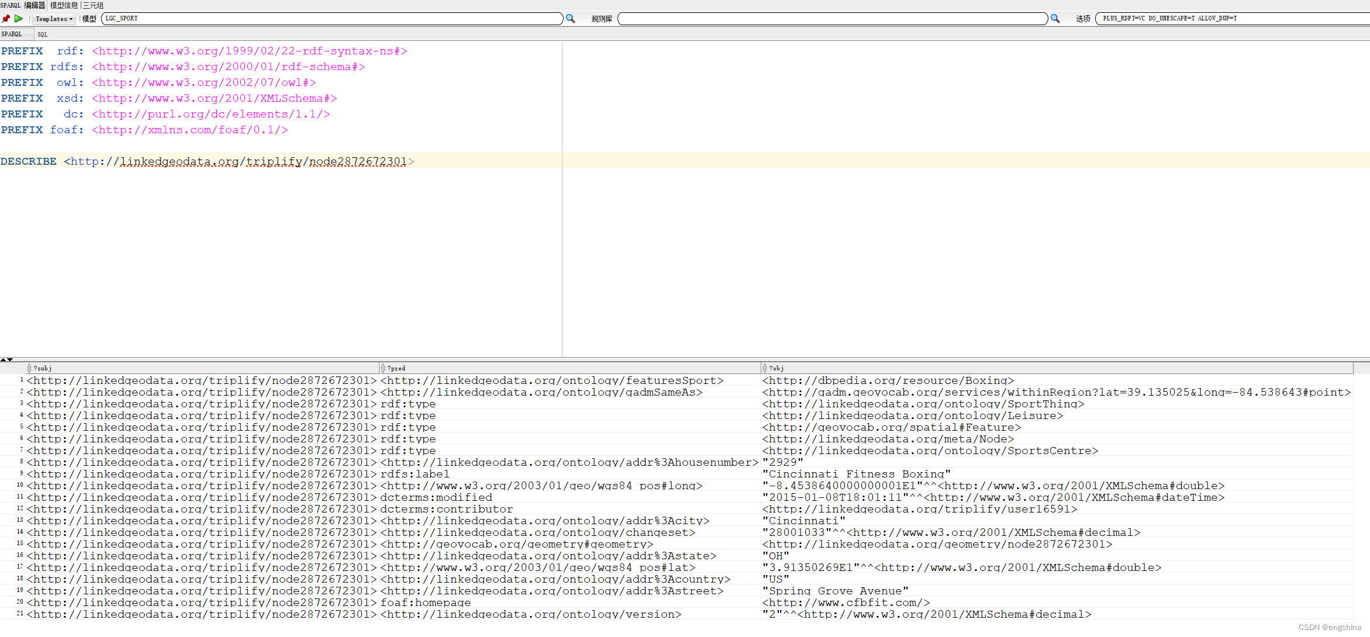The image size is (1370, 637).
Task: Click the model name field LGC_SPORT
Action: click(332, 19)
